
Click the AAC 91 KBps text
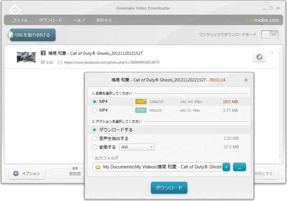click(190, 110)
